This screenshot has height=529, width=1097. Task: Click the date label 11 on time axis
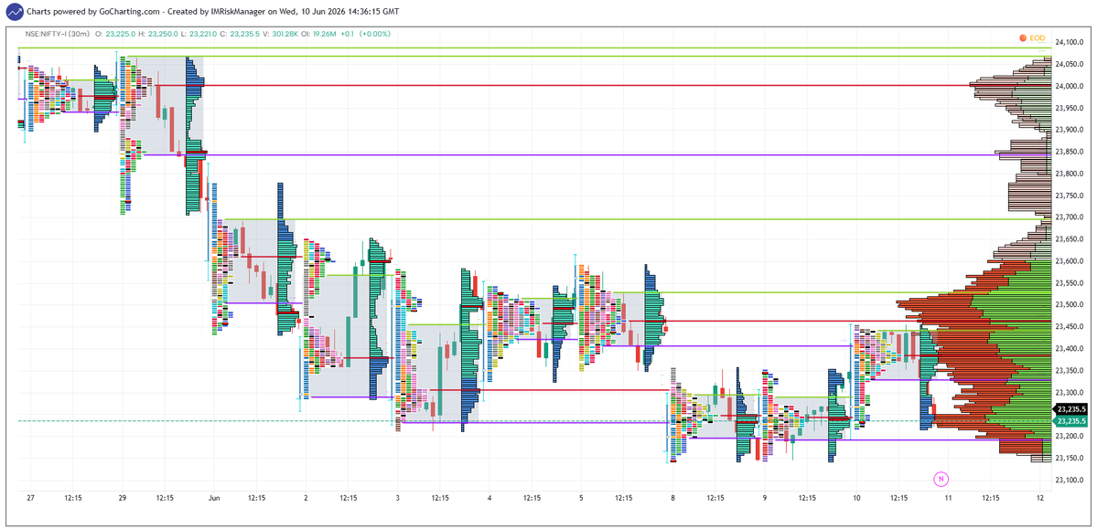[948, 498]
